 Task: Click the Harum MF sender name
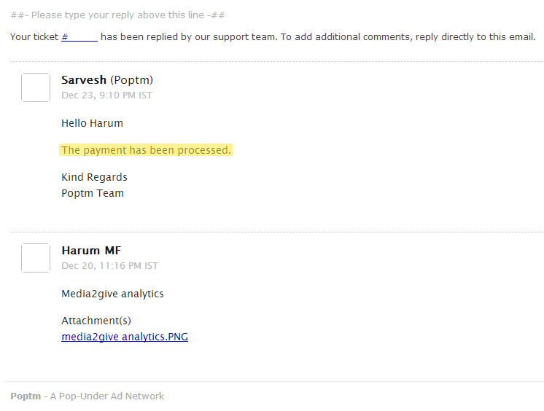(91, 251)
